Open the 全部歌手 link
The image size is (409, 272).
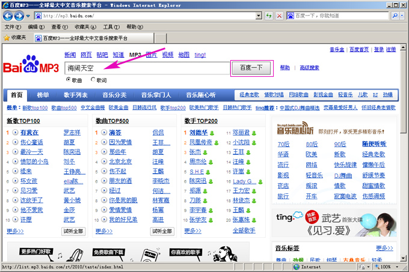[244, 231]
